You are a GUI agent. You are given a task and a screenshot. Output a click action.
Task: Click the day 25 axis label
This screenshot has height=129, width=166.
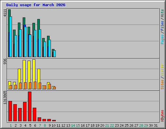(126, 125)
